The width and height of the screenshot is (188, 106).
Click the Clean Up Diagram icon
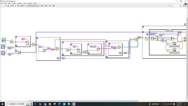53,6
